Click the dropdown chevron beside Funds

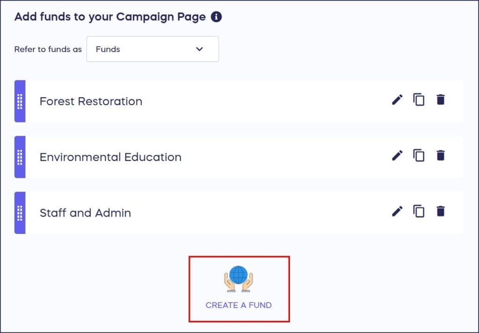199,49
